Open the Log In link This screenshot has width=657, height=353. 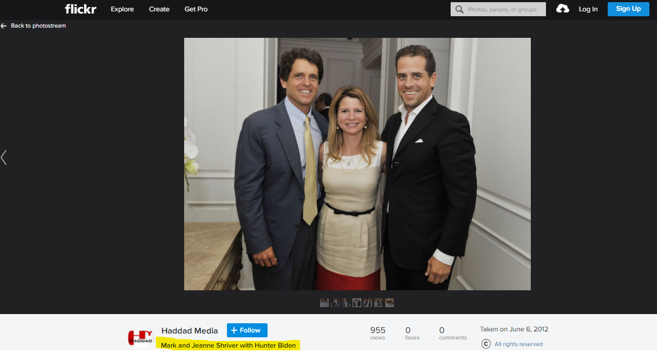click(588, 9)
